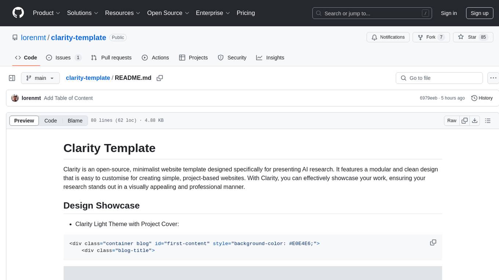This screenshot has width=499, height=280.
Task: Click the Sign in link
Action: [449, 13]
